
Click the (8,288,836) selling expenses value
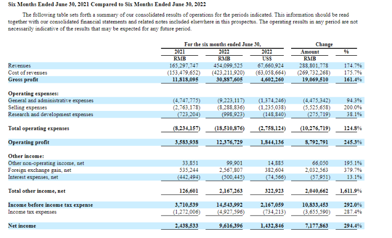tap(231, 108)
